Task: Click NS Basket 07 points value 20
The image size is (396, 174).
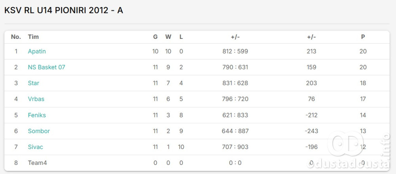Action: click(363, 67)
